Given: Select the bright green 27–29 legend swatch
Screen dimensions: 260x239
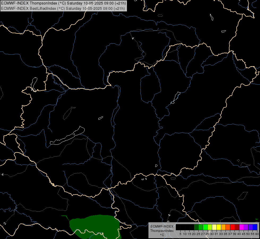Looking at the screenshot, I should coord(205,227).
